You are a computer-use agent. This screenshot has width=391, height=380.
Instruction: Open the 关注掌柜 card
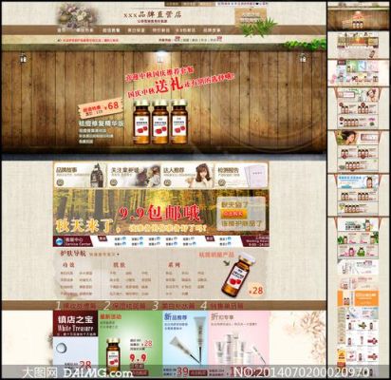(x=134, y=175)
